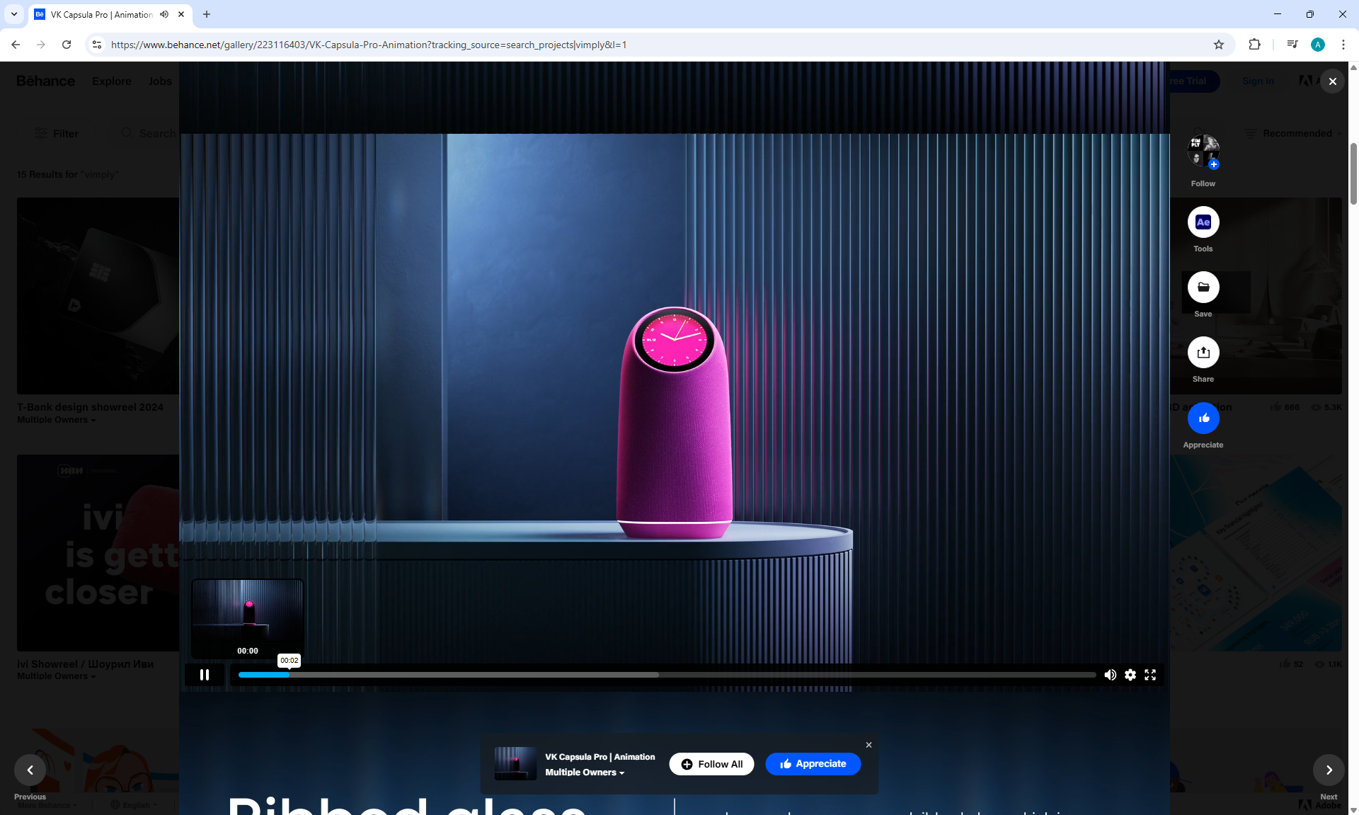
Task: Follow the project owners avatar
Action: pos(1203,152)
